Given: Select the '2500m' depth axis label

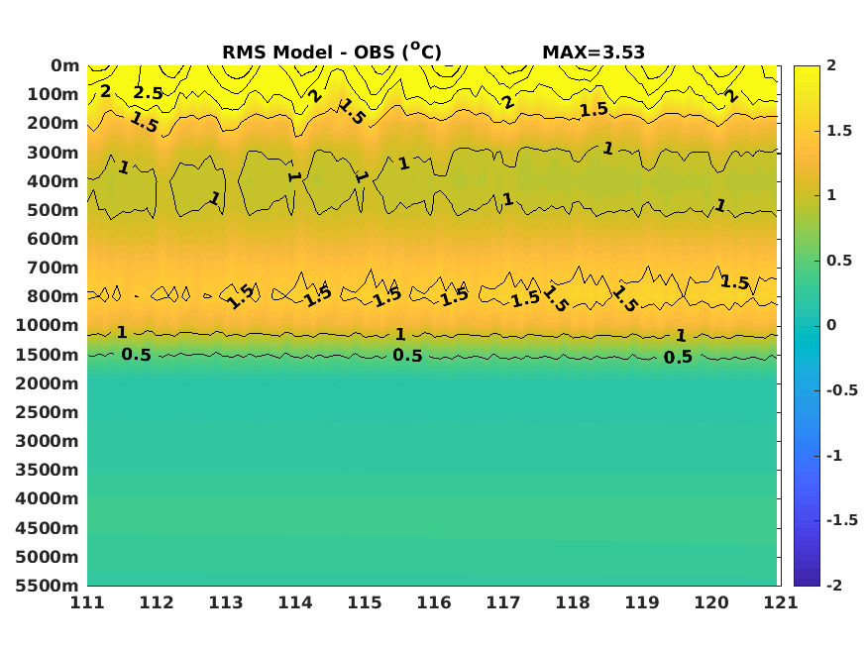Looking at the screenshot, I should (x=47, y=412).
